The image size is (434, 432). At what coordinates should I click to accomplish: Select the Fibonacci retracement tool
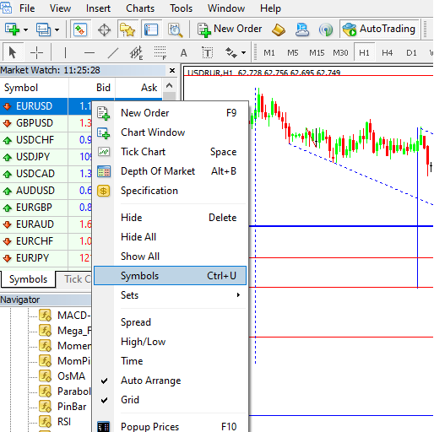pyautogui.click(x=160, y=52)
